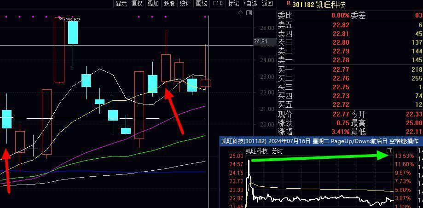This screenshot has width=423, height=208.
Task: Open the 画线 drawing tool
Action: tap(201, 4)
